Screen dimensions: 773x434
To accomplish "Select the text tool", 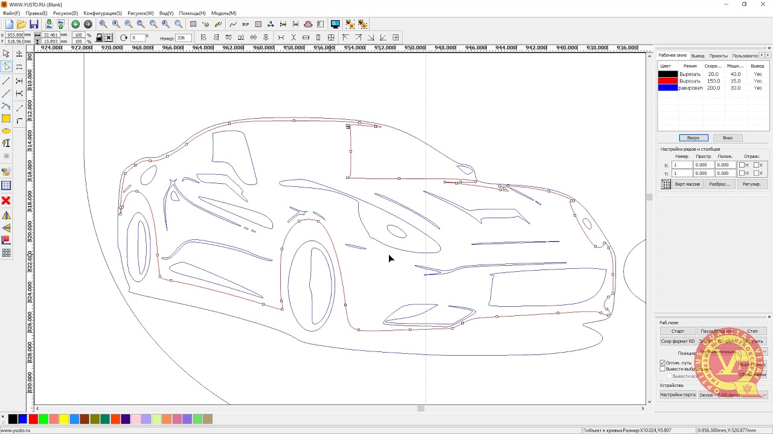I will (6, 143).
